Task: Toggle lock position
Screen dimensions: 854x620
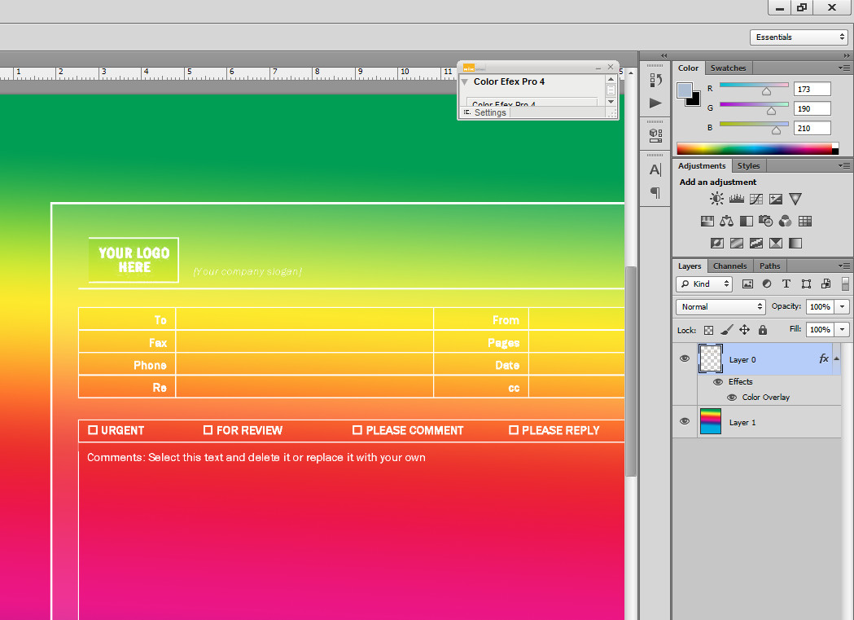Action: click(x=745, y=330)
